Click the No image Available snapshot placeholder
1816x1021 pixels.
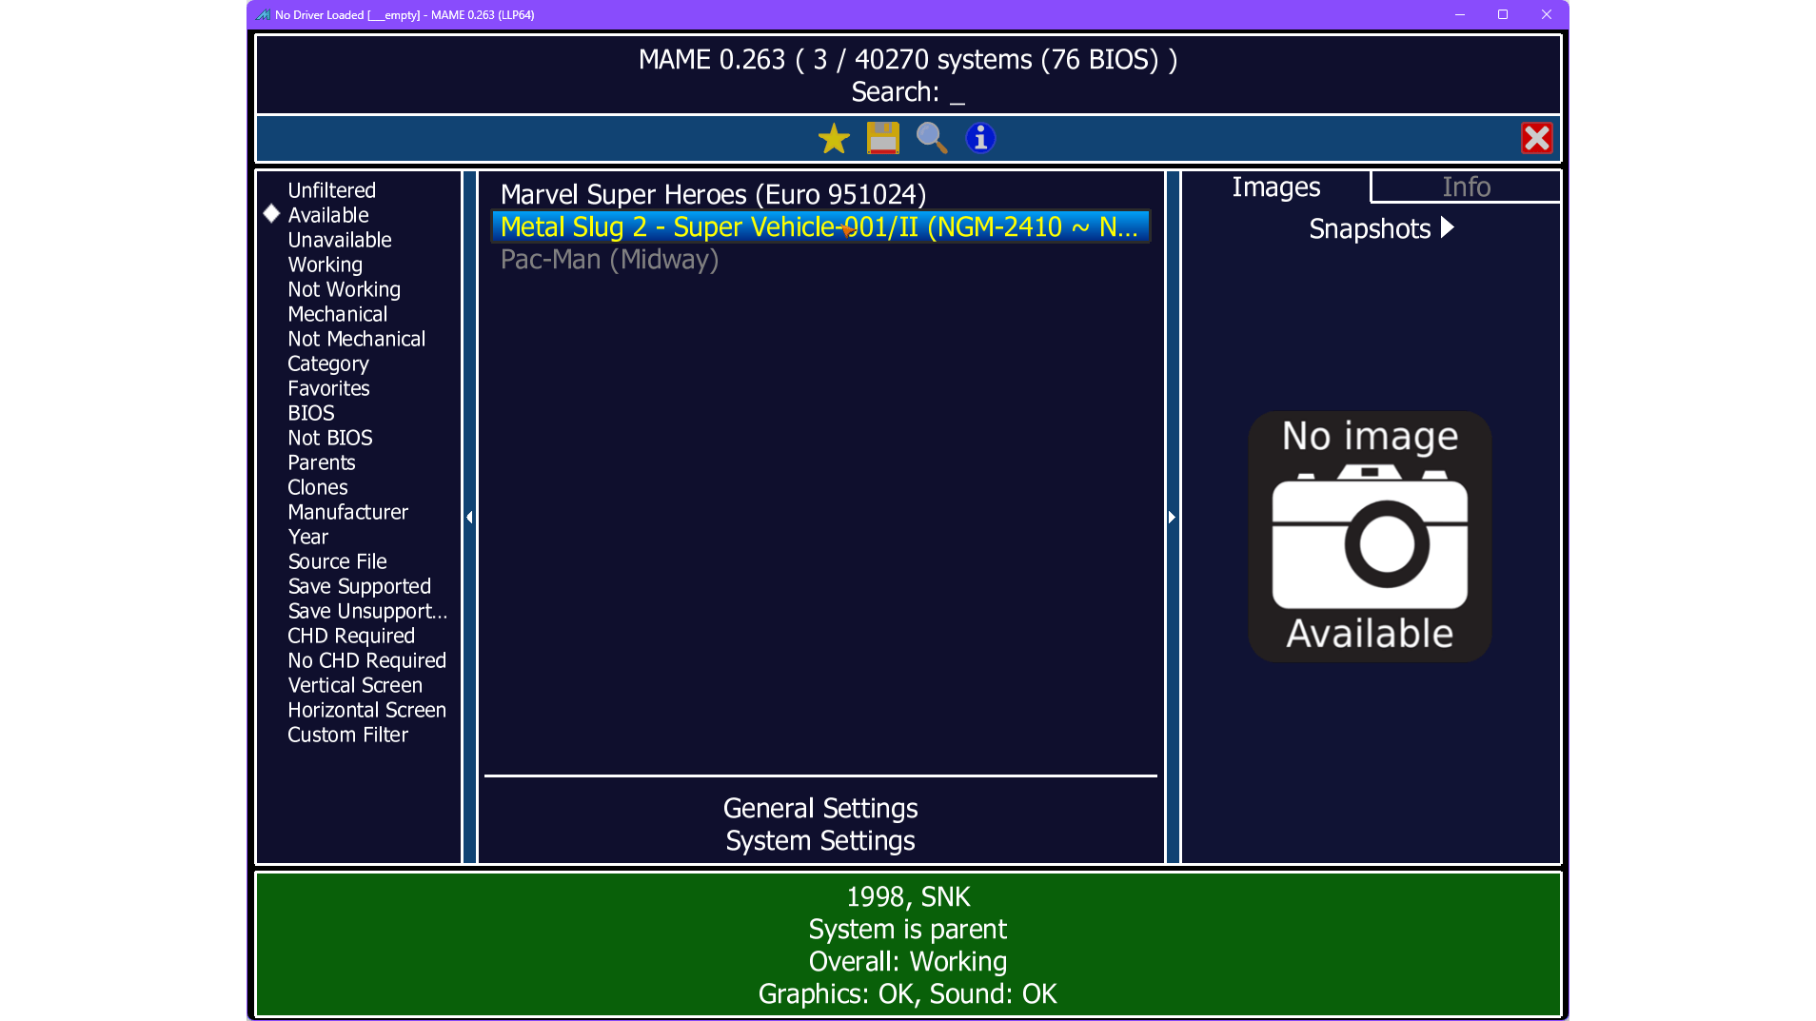click(1370, 537)
